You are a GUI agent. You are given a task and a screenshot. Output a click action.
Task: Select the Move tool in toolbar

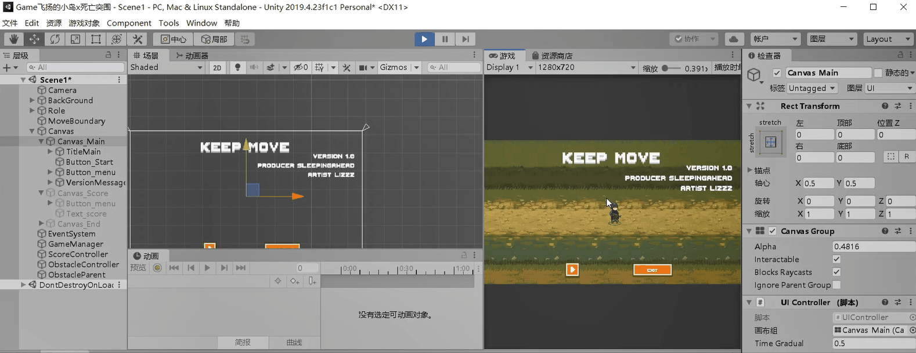click(34, 39)
